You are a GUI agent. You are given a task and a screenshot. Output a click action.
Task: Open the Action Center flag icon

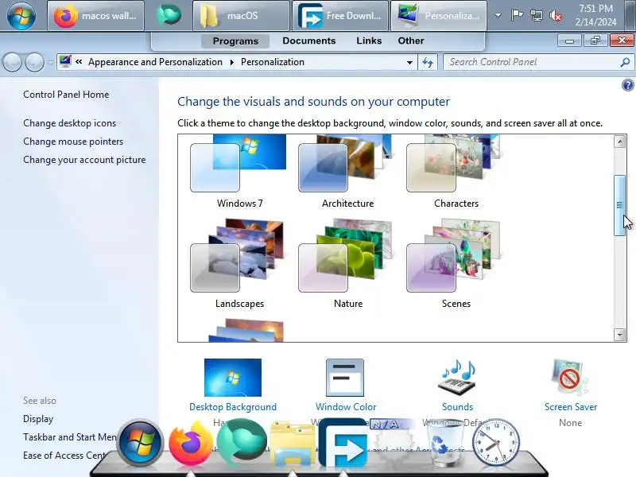(516, 15)
